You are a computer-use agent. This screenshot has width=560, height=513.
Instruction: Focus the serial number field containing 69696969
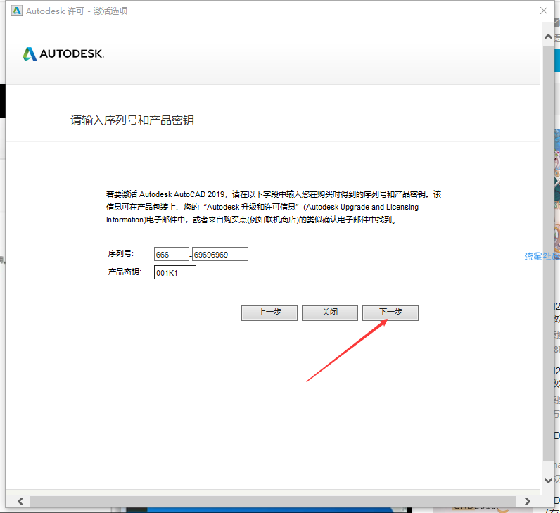click(220, 254)
